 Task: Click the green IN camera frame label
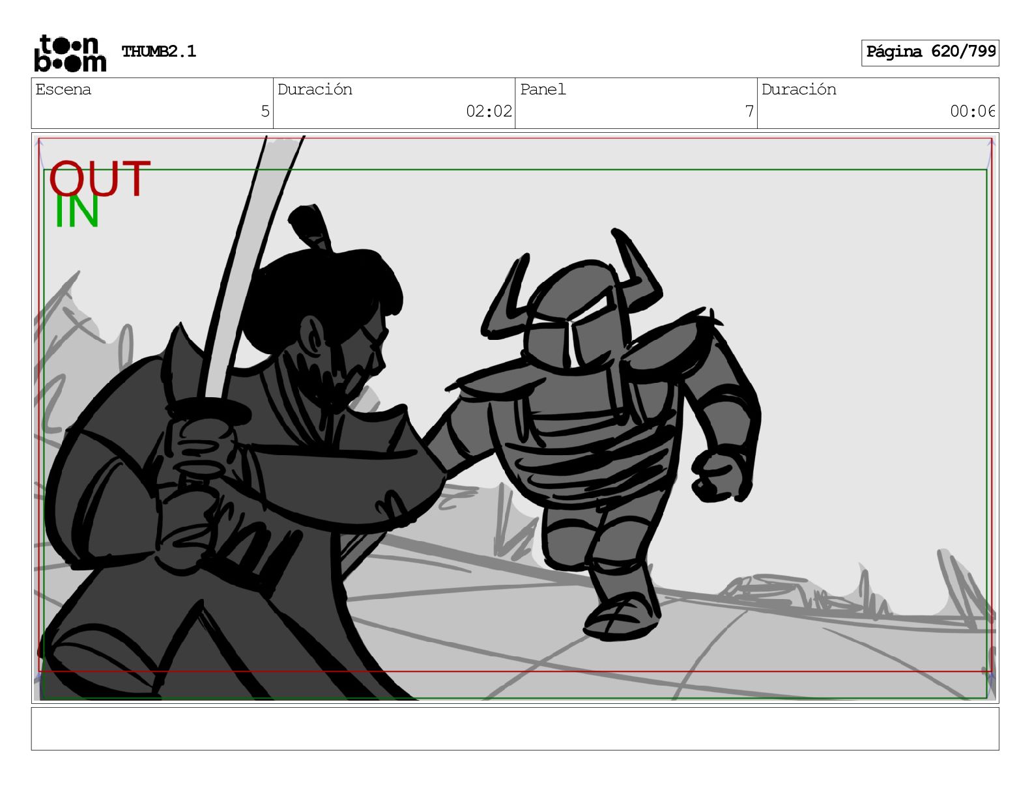point(76,212)
